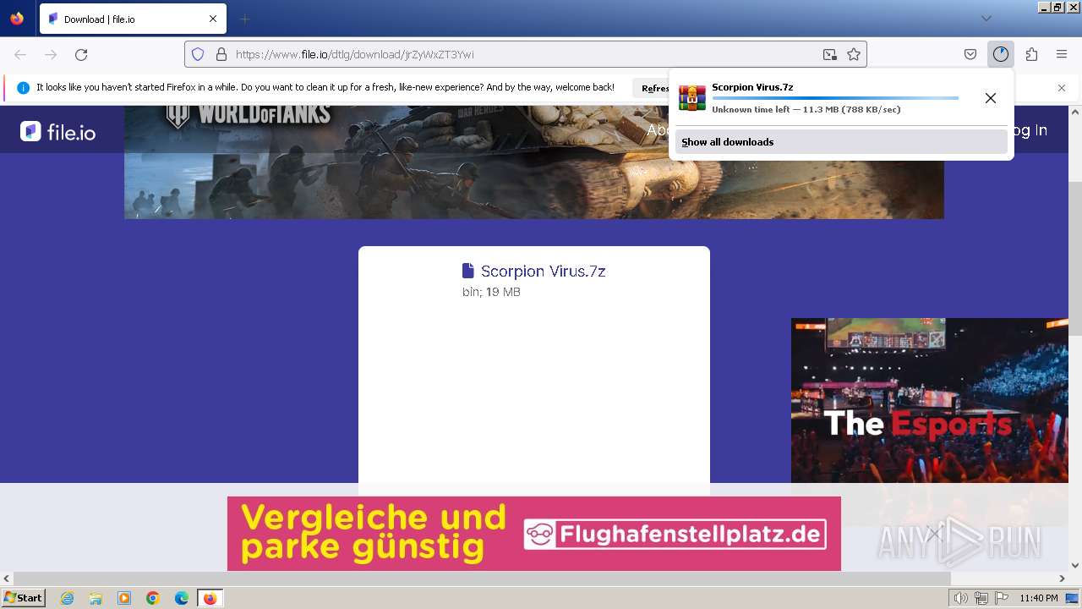Show site security padlock info
1082x609 pixels.
point(221,54)
